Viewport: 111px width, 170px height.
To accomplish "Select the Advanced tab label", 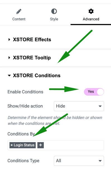I will pos(91,19).
